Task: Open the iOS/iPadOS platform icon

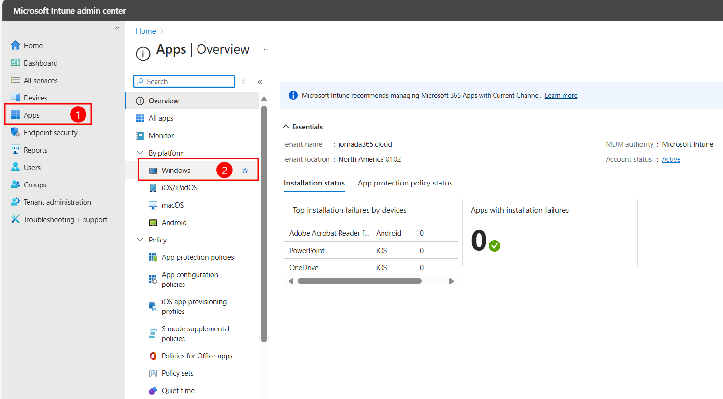Action: coord(153,188)
